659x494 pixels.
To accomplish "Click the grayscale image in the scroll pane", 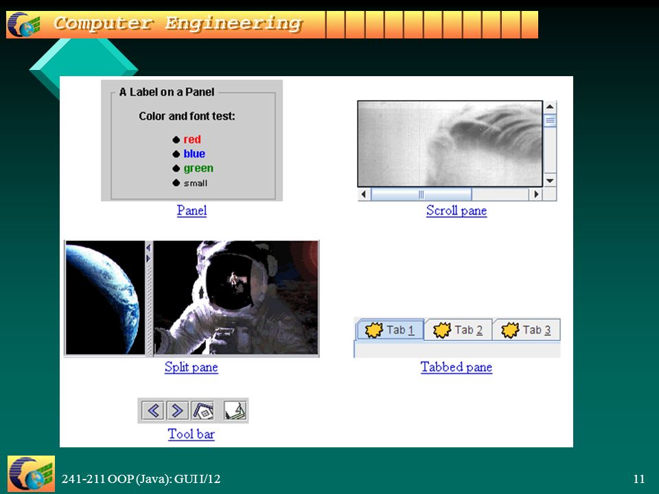I will coord(450,143).
